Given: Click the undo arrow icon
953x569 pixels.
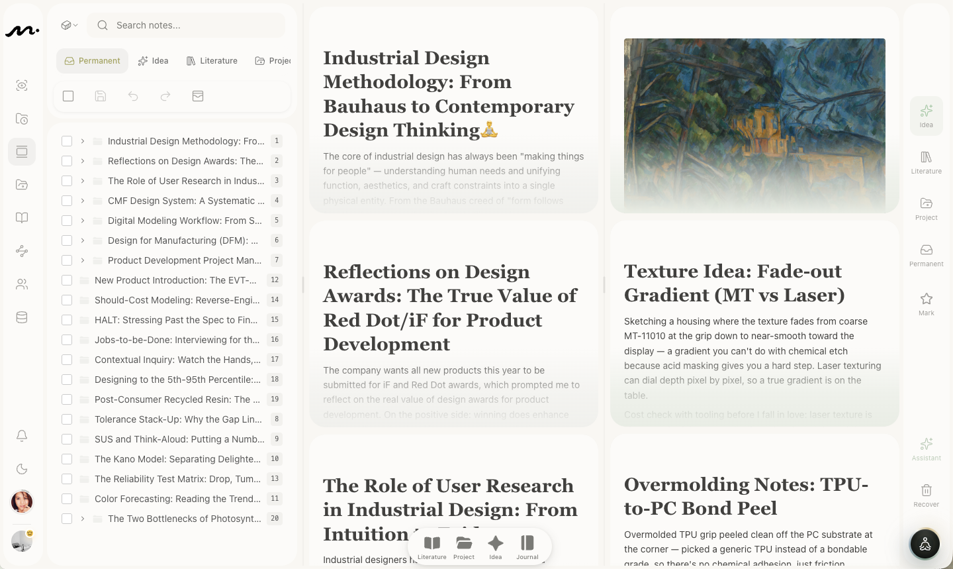Looking at the screenshot, I should point(133,96).
